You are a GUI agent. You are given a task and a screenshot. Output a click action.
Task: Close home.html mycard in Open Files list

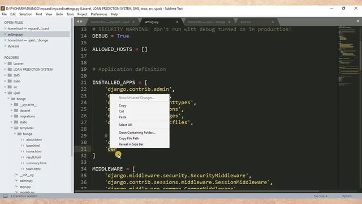pos(5,28)
